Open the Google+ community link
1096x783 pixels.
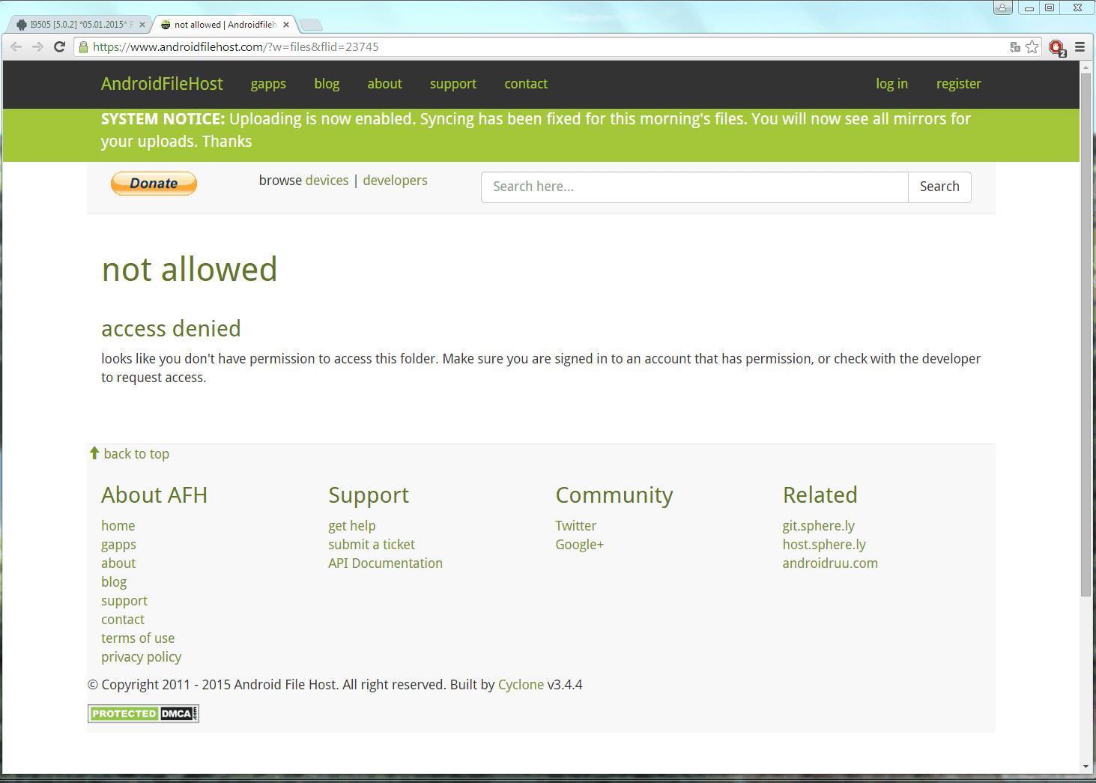[x=579, y=545]
